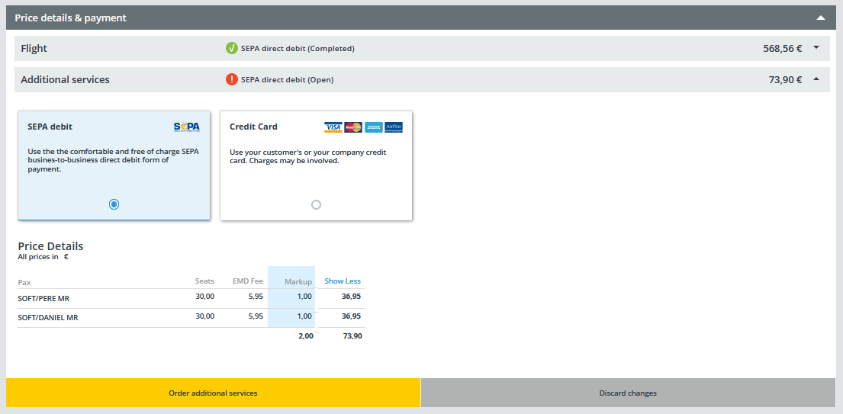The image size is (843, 414).
Task: Click the Markup column header
Action: point(298,282)
